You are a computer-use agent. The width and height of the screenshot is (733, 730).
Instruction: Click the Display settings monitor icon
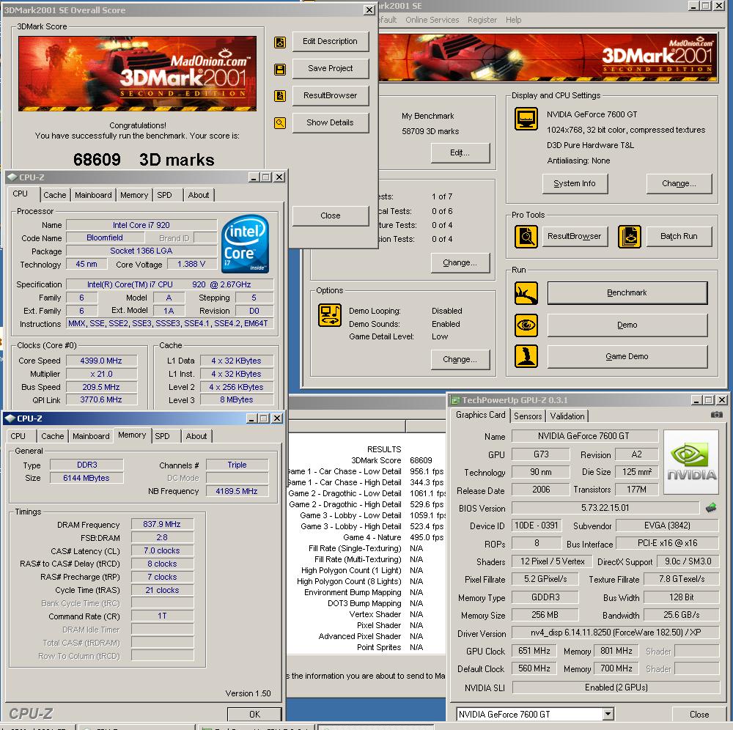[x=526, y=118]
